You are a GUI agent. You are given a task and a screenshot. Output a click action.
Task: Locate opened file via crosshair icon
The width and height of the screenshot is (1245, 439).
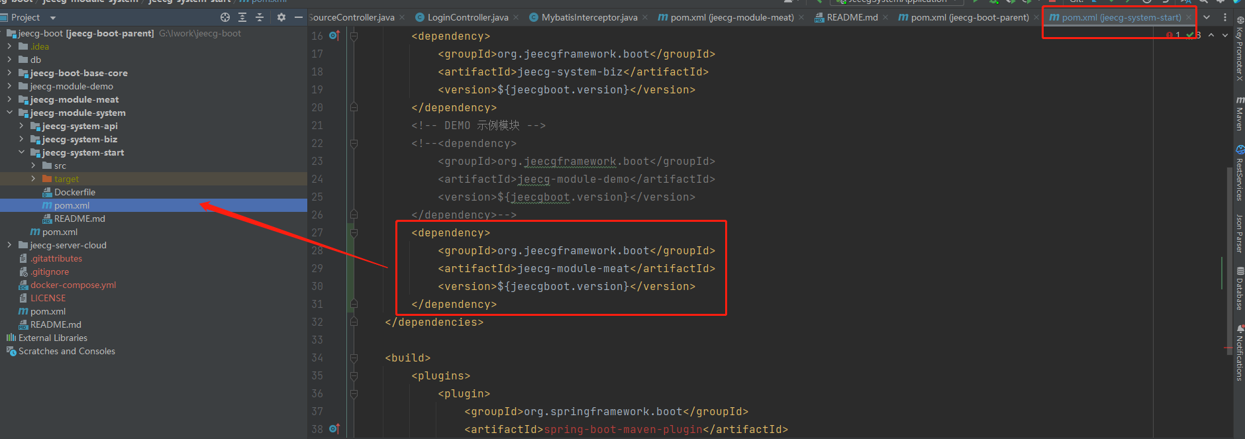pos(225,17)
